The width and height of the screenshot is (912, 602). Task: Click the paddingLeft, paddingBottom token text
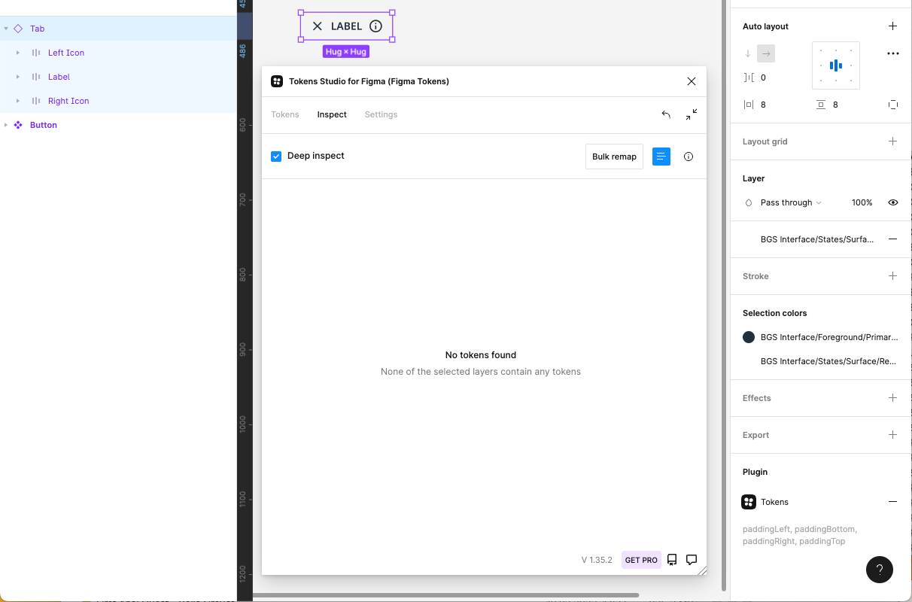pos(800,535)
